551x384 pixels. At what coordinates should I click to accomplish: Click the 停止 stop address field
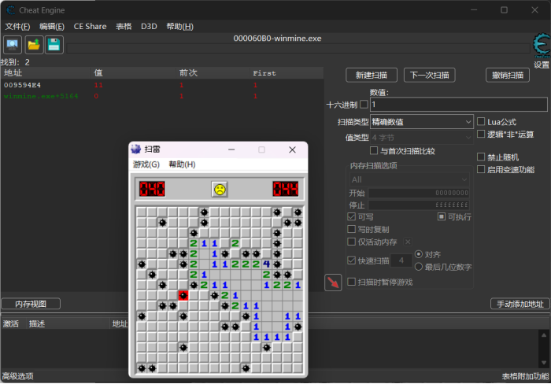[x=419, y=205]
